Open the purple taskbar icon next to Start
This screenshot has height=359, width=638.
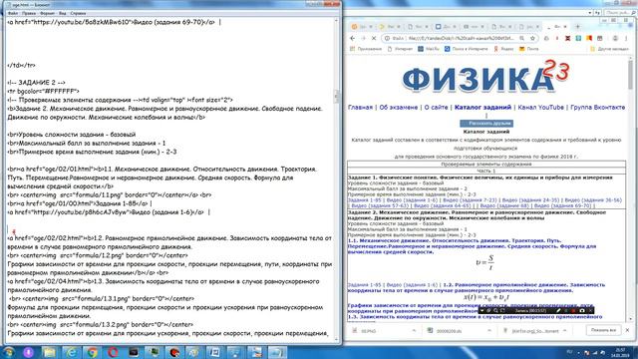pos(29,352)
